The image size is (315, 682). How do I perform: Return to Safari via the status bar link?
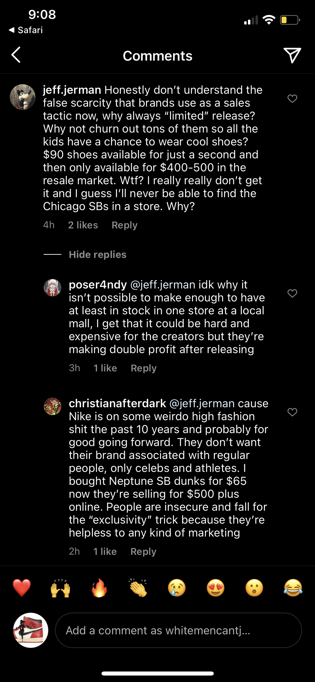pyautogui.click(x=26, y=30)
